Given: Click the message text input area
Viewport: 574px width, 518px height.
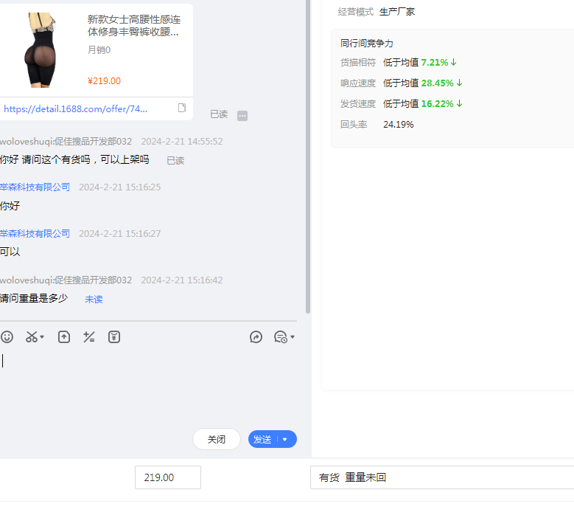Looking at the screenshot, I should point(147,384).
